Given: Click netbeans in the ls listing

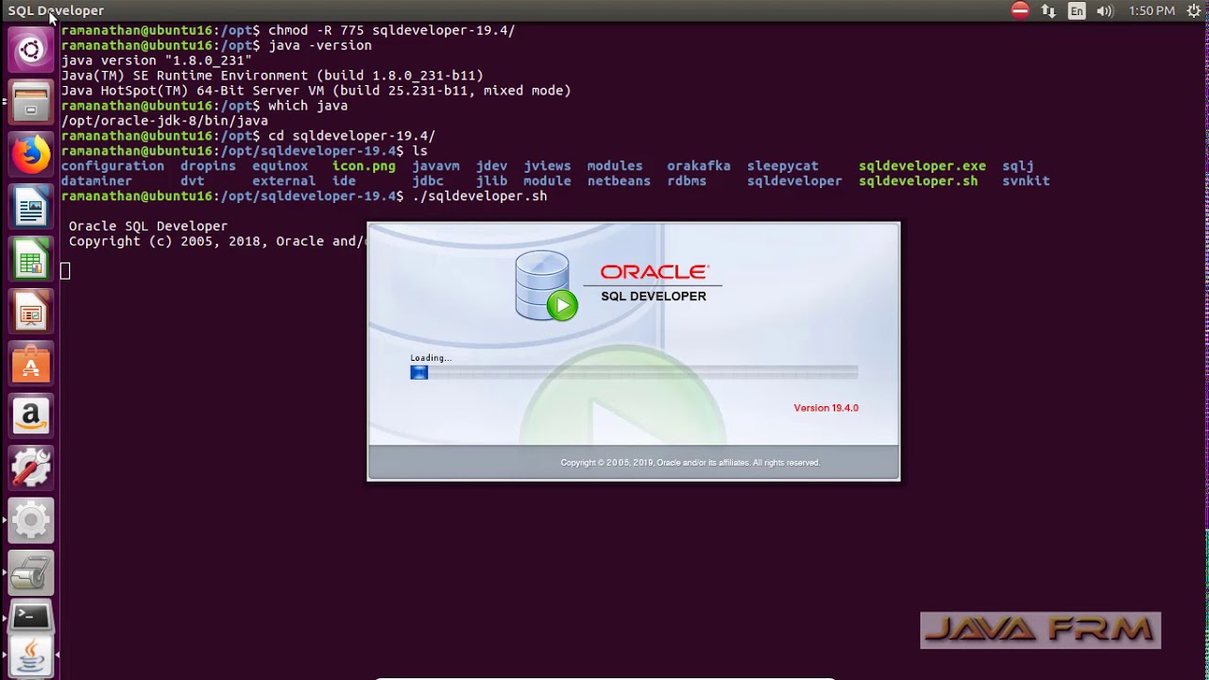Looking at the screenshot, I should (x=619, y=181).
